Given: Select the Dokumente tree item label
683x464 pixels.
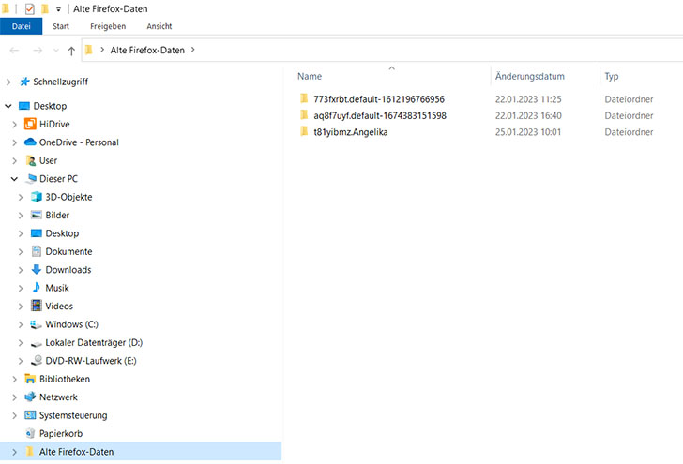Looking at the screenshot, I should [68, 251].
